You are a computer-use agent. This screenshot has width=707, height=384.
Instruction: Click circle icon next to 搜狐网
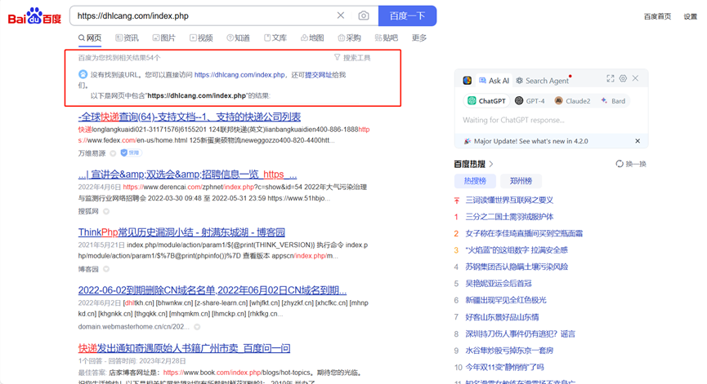[106, 211]
